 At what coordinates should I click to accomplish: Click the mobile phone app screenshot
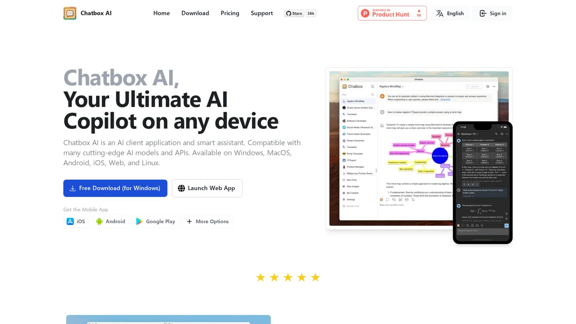(482, 182)
